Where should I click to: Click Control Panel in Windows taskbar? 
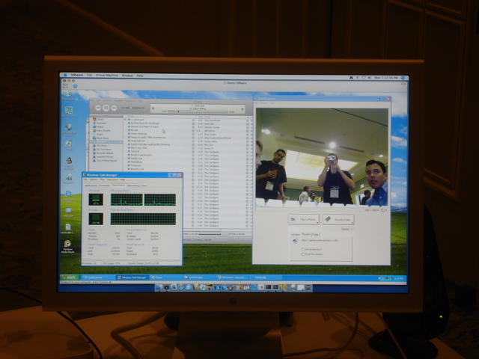pos(198,277)
